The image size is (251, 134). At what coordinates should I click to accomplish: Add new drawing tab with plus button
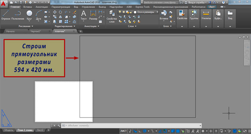coord(81,31)
